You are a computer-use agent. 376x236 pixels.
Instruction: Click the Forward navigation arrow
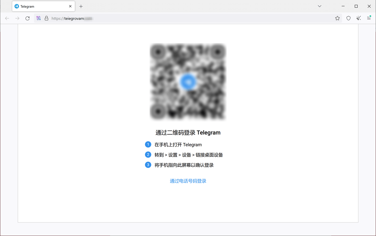pos(17,18)
